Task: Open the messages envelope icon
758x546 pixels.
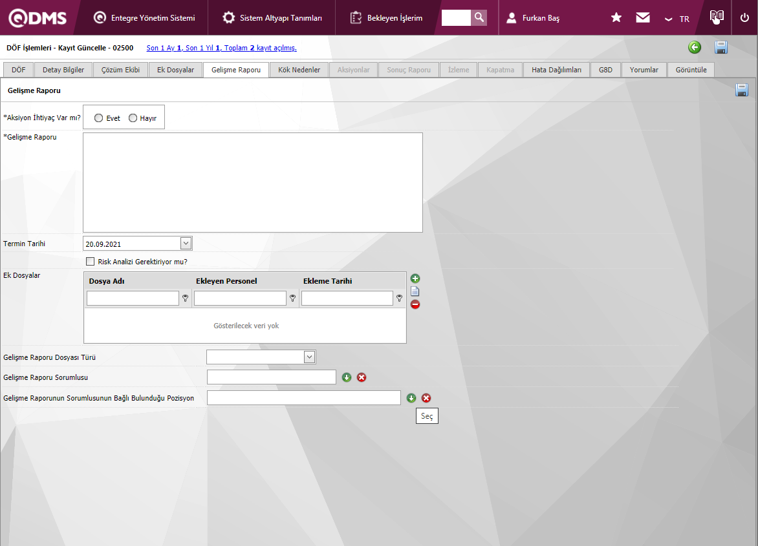Action: 643,17
